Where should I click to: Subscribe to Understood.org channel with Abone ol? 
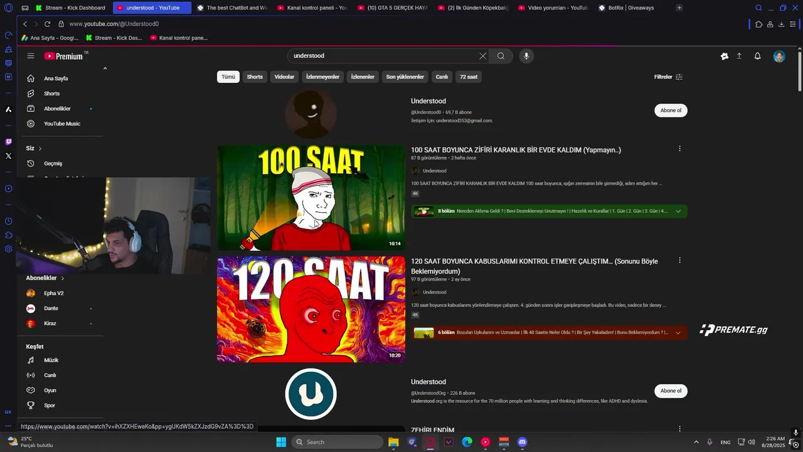click(671, 390)
